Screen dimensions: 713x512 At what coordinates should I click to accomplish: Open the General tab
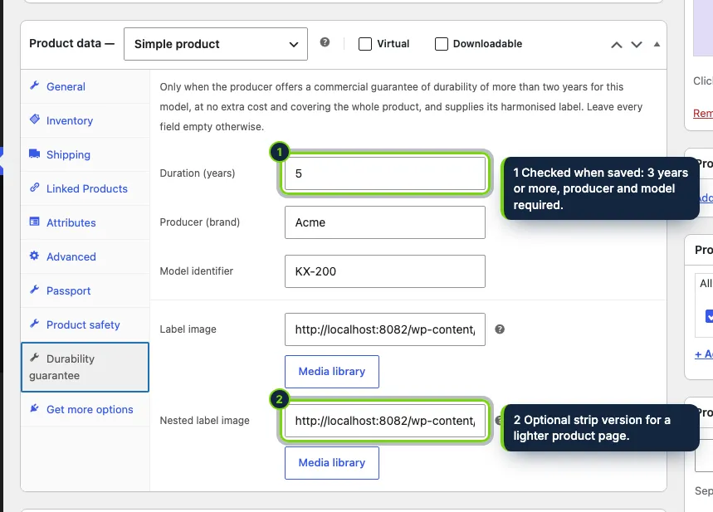click(85, 86)
